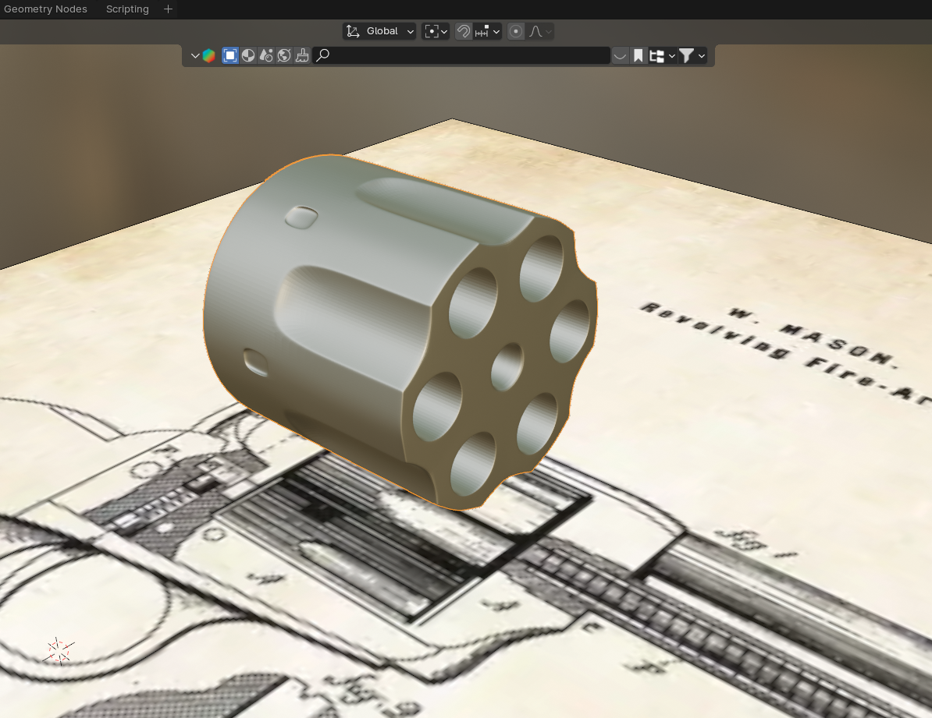Open the transform pivot point dropdown

click(x=436, y=31)
